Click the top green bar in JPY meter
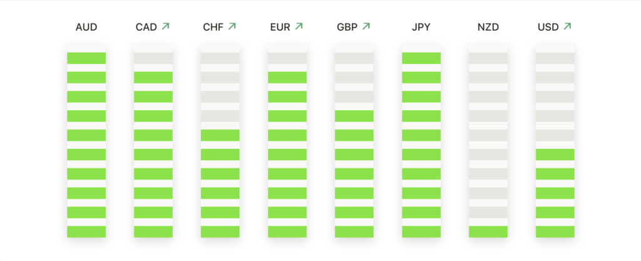Screen dimensions: 641x261 pyautogui.click(x=421, y=58)
